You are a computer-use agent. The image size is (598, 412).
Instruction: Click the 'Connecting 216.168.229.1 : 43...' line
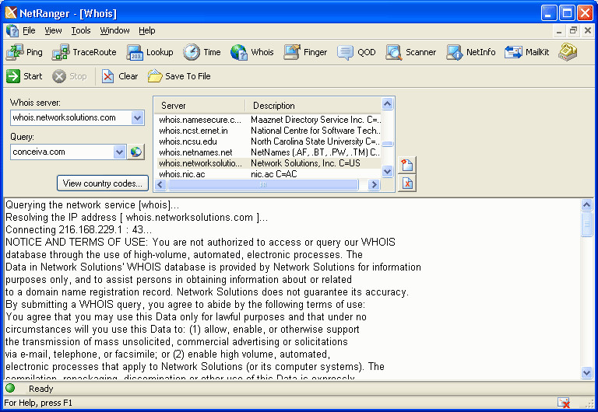click(x=79, y=229)
